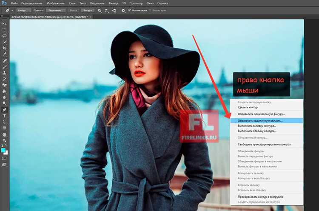Open the Редактирование menu

[x=32, y=3]
